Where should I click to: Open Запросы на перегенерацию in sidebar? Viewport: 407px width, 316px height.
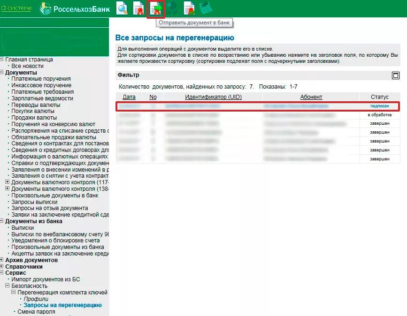coord(62,305)
